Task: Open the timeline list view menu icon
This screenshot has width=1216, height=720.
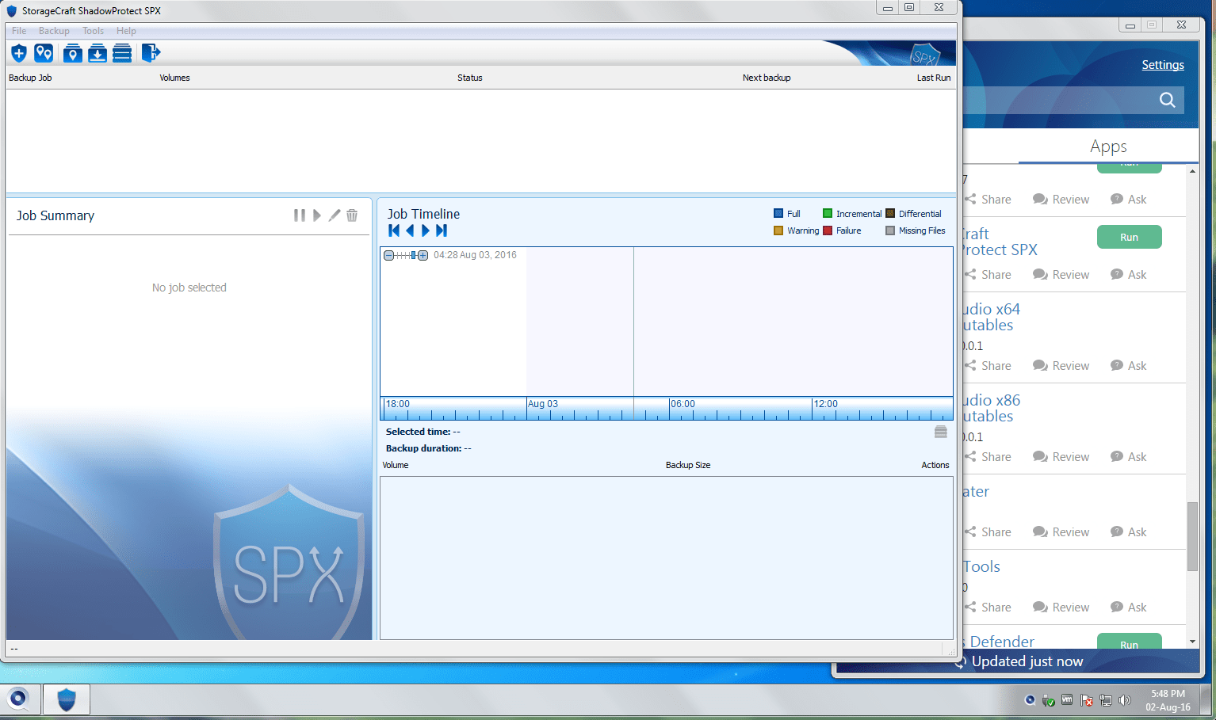Action: pyautogui.click(x=941, y=432)
